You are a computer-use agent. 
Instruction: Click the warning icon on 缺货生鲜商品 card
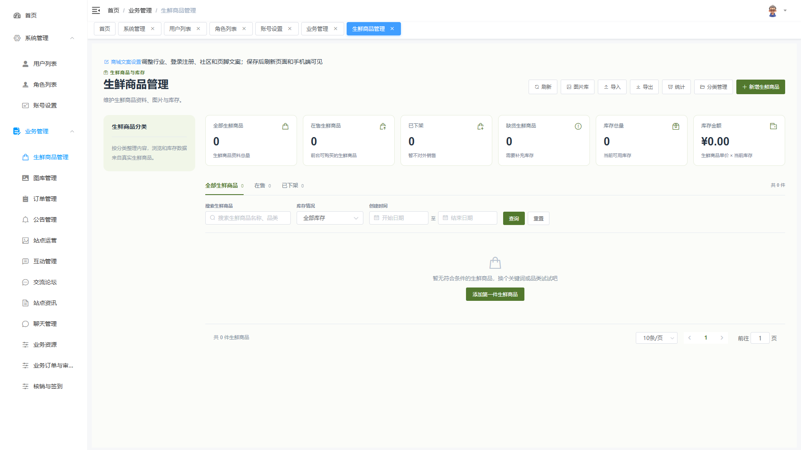pos(578,126)
